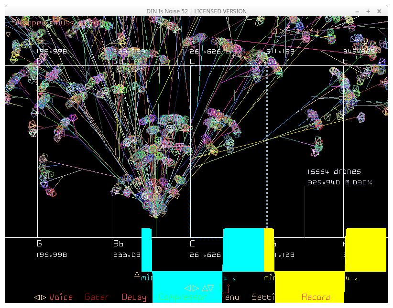The height and width of the screenshot is (308, 393).
Task: Expand the down triangle at top left
Action: coord(8,34)
